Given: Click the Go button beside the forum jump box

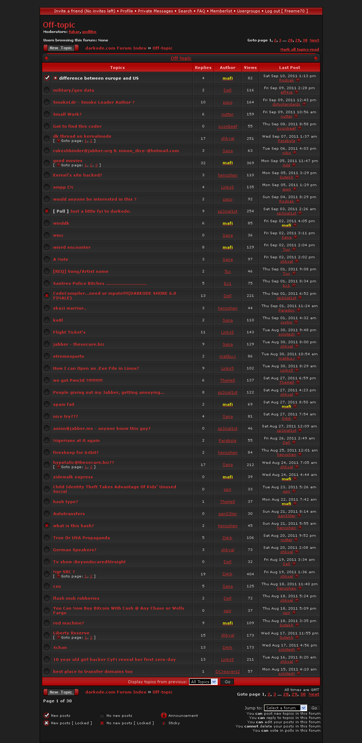Looking at the screenshot, I should [x=314, y=708].
